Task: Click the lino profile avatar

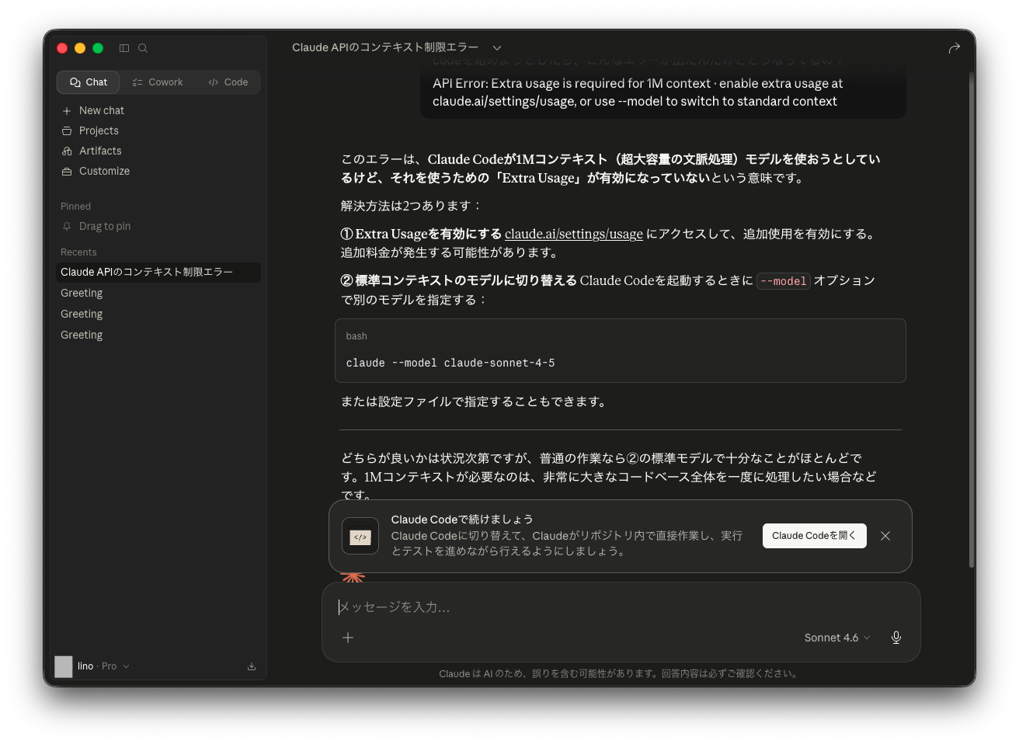Action: 64,666
